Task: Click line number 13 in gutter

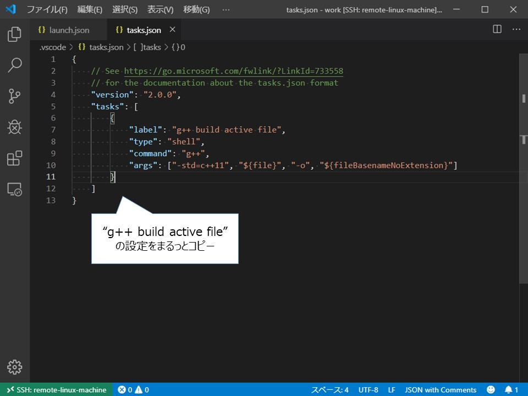Action: (51, 201)
